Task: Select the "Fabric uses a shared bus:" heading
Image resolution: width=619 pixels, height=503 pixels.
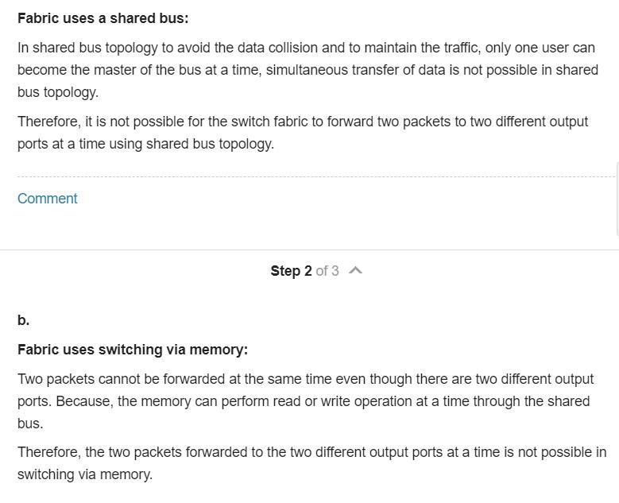Action: click(x=103, y=18)
